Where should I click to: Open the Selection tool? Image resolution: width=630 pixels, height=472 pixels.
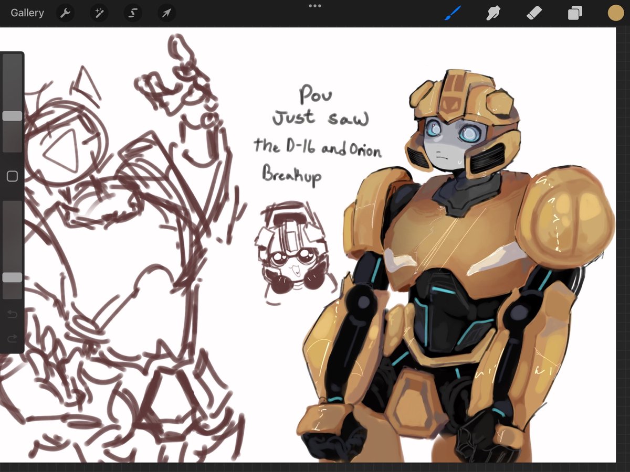coord(133,13)
